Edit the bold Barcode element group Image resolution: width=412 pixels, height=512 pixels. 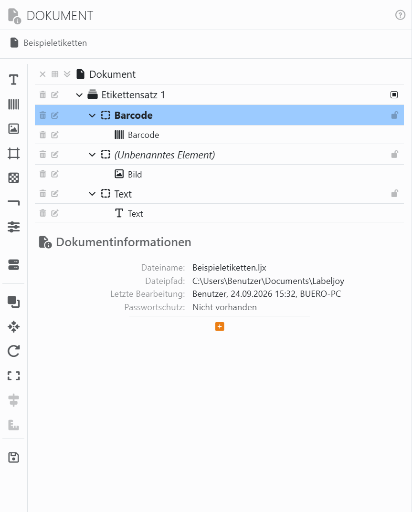coord(55,115)
